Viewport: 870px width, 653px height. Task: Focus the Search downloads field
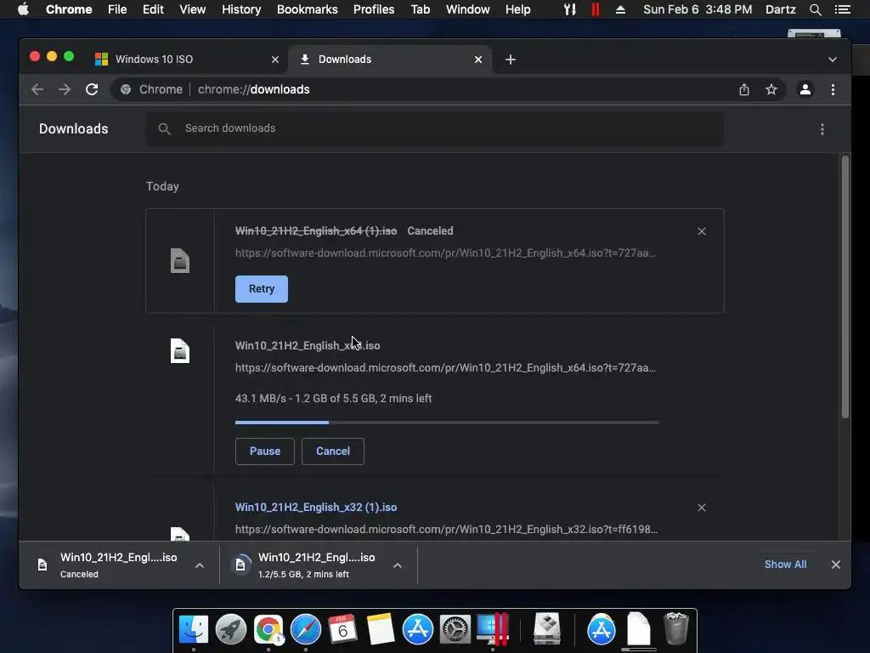pyautogui.click(x=435, y=129)
